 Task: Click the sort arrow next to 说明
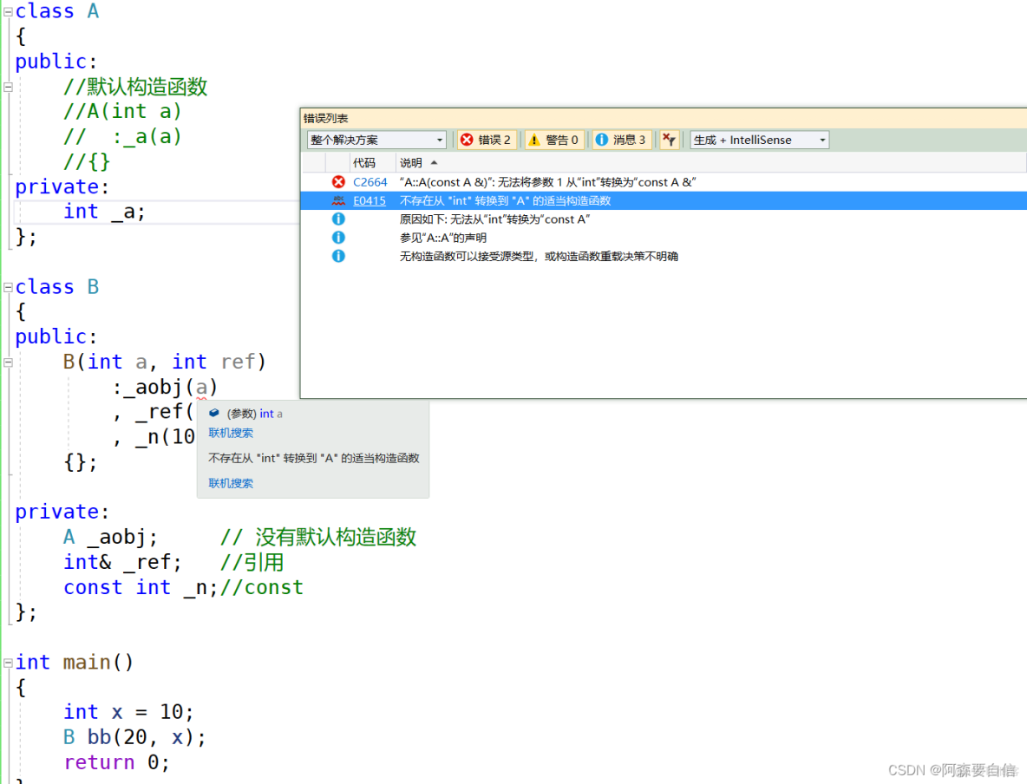click(435, 162)
